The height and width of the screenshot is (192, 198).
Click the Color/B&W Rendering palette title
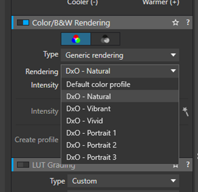pos(71,23)
